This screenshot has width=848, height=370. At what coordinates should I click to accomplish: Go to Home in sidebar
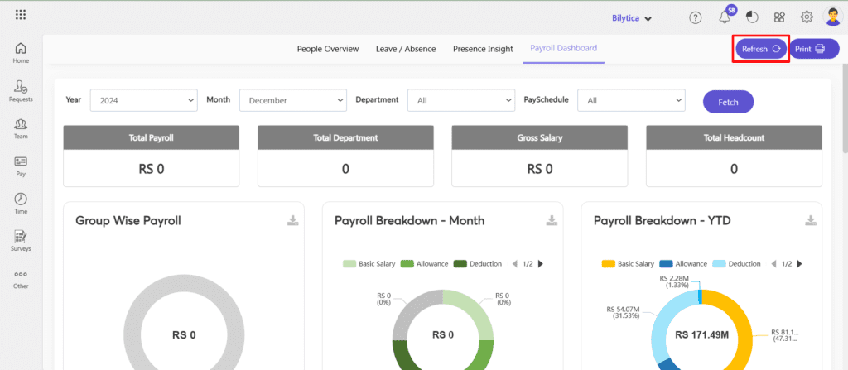(x=21, y=53)
